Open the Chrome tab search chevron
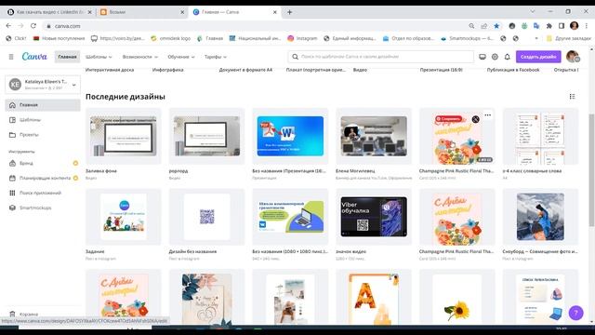Screen dimensions: 595x335 pyautogui.click(x=533, y=12)
